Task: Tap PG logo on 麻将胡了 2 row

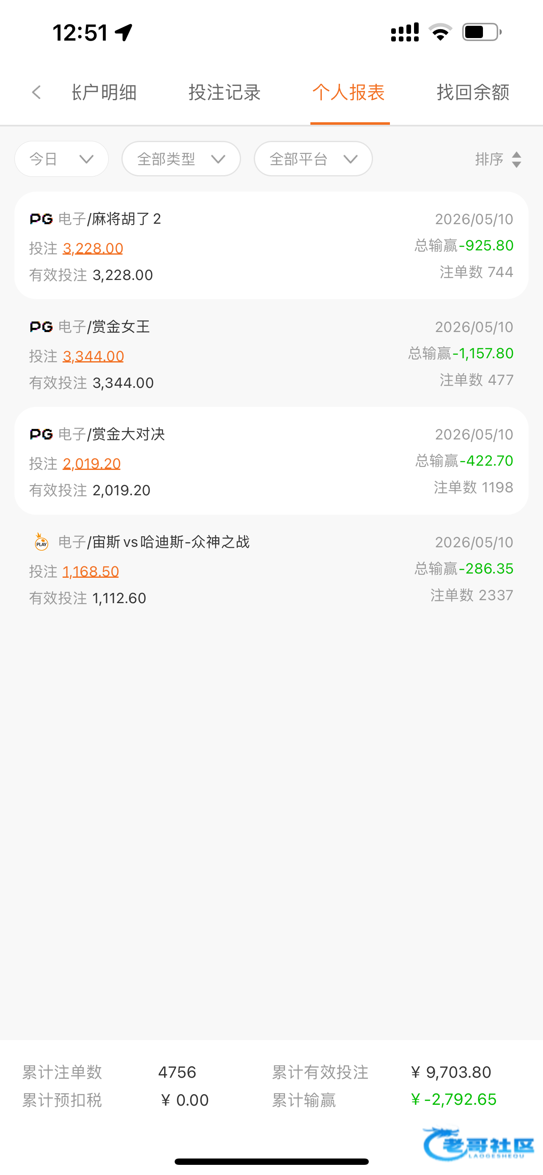Action: point(41,219)
